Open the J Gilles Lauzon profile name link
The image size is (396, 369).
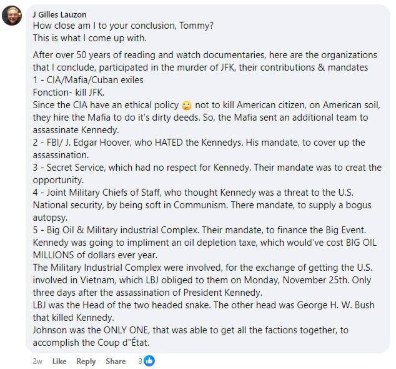59,14
